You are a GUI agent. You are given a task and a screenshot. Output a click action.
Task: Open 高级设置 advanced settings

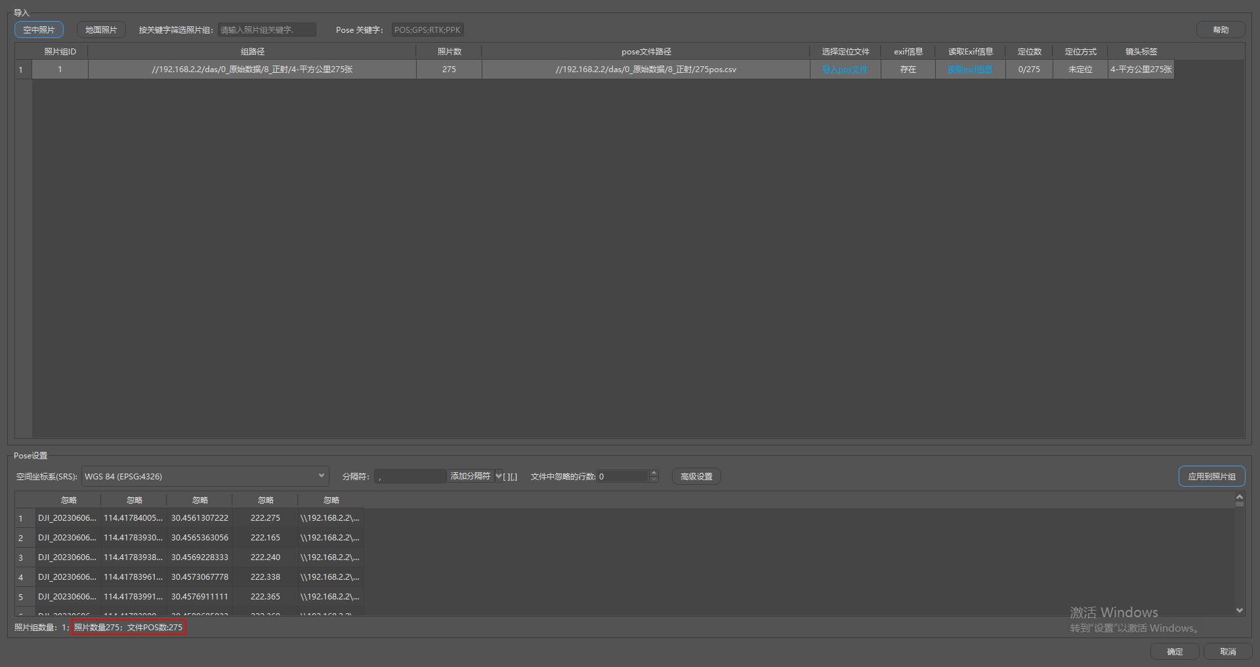pos(696,476)
